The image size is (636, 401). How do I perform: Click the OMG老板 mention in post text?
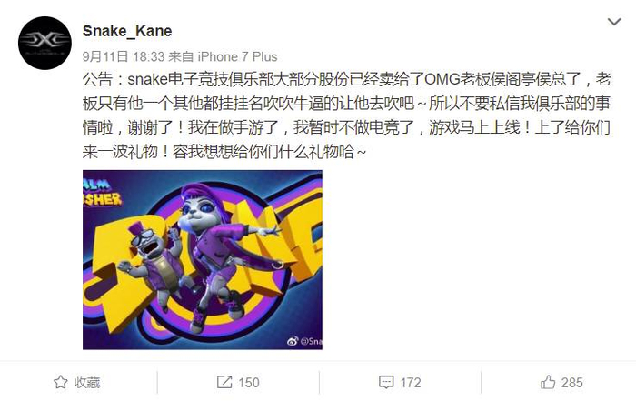450,79
